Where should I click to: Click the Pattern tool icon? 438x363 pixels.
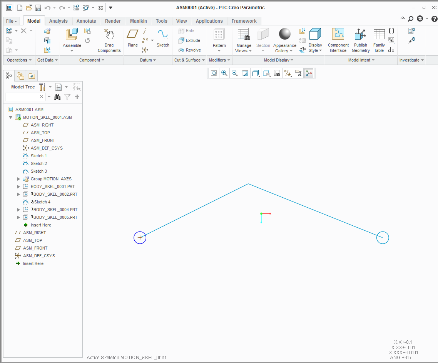[x=219, y=35]
